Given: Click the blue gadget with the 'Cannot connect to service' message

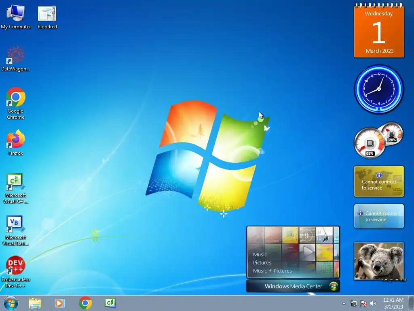Looking at the screenshot, I should (379, 216).
